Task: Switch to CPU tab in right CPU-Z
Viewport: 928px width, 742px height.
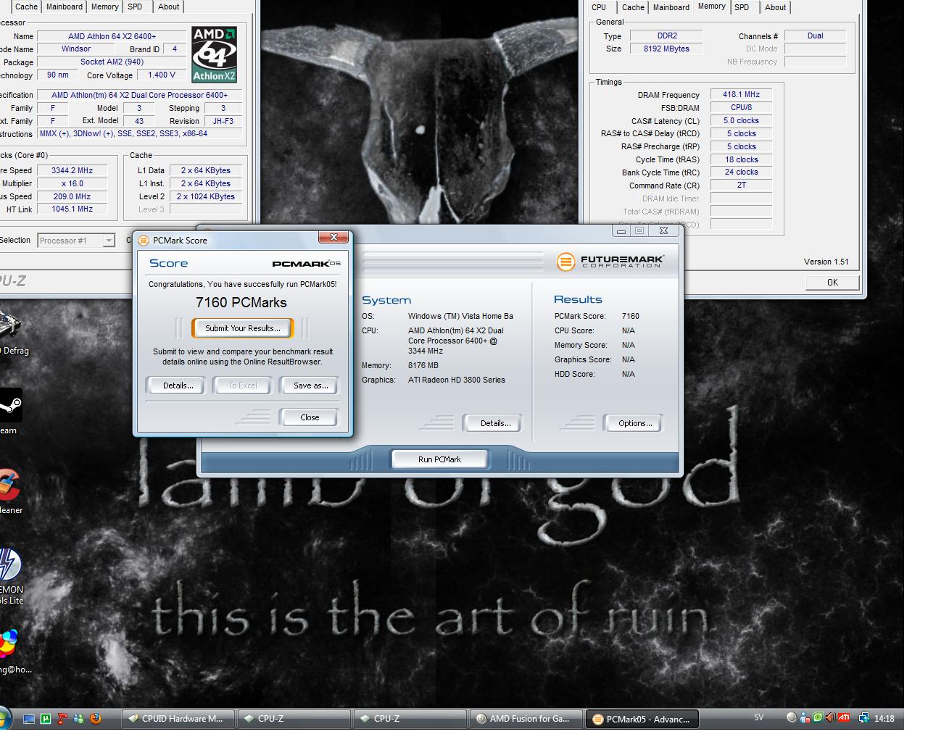Action: point(599,7)
